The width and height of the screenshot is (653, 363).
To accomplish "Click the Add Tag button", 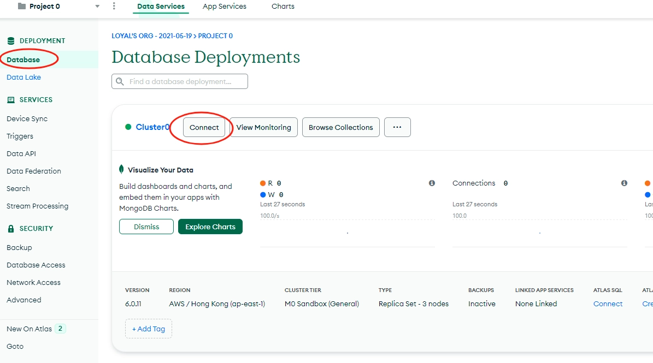I will coord(149,329).
